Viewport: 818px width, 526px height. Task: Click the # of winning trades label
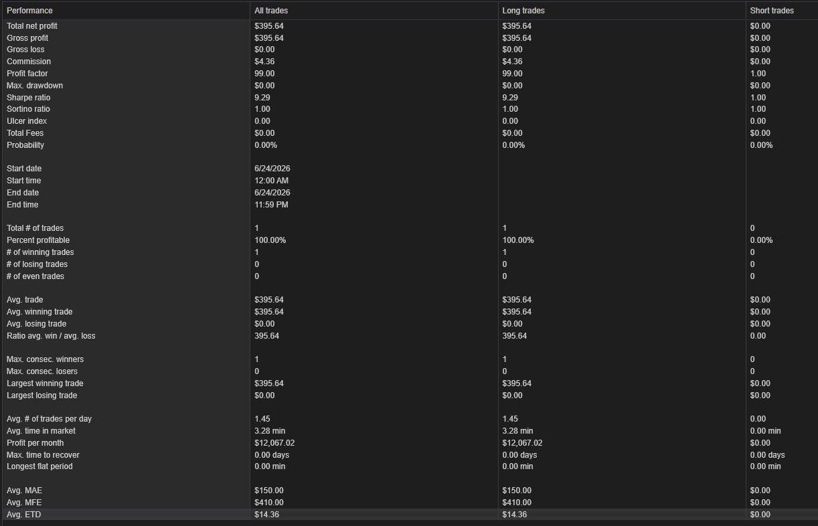click(40, 252)
